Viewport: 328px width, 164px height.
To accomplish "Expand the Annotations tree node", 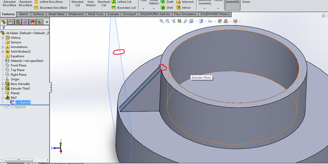I will [x=3, y=47].
